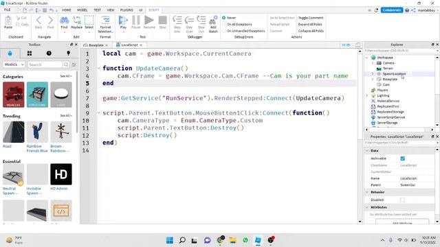Click the Toolbox search input field
This screenshot has height=247, width=440.
tap(45, 64)
